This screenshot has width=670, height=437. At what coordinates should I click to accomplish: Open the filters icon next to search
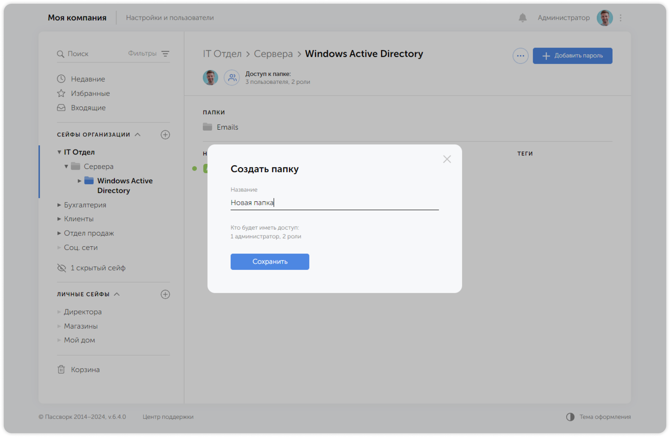pyautogui.click(x=165, y=54)
